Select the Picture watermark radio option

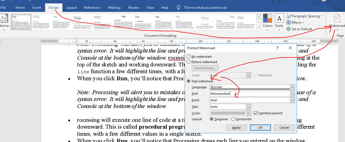pos(189,62)
